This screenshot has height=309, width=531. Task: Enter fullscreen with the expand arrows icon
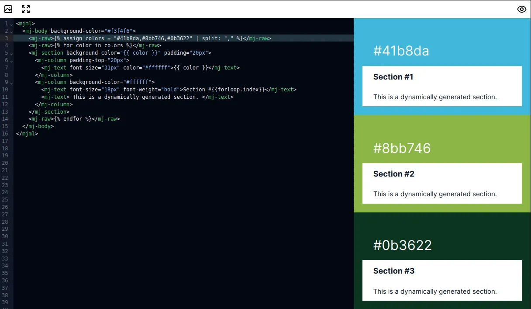pyautogui.click(x=26, y=9)
